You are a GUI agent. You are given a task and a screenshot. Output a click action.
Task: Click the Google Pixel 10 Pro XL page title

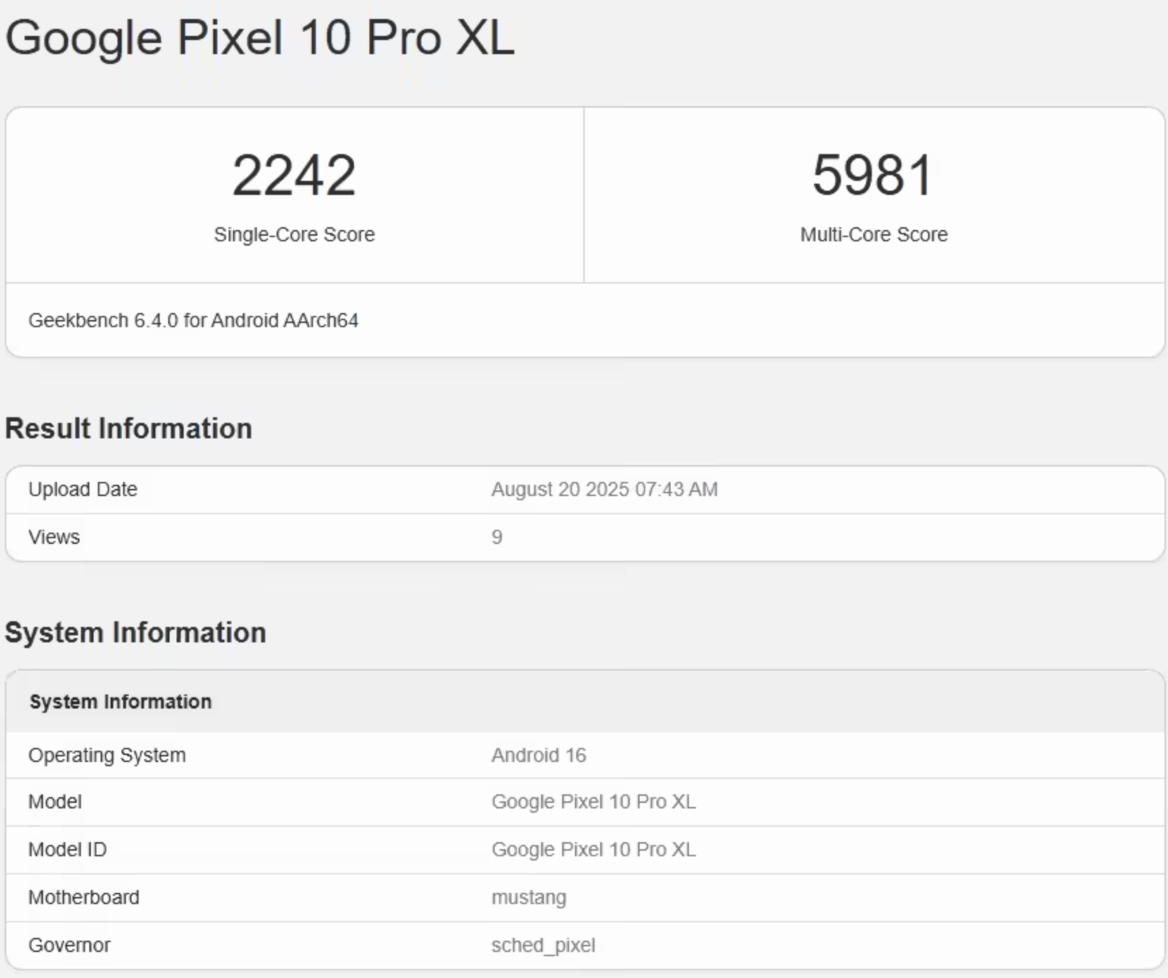tap(260, 37)
